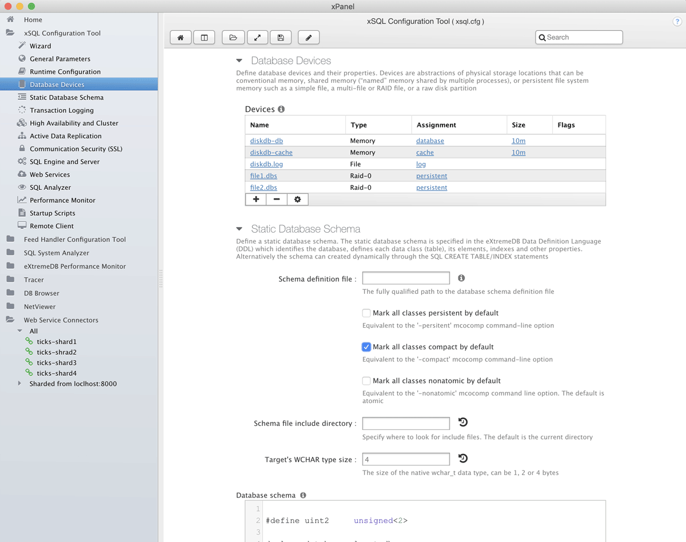This screenshot has height=542, width=686.
Task: Add a new device with the plus button
Action: pyautogui.click(x=256, y=199)
